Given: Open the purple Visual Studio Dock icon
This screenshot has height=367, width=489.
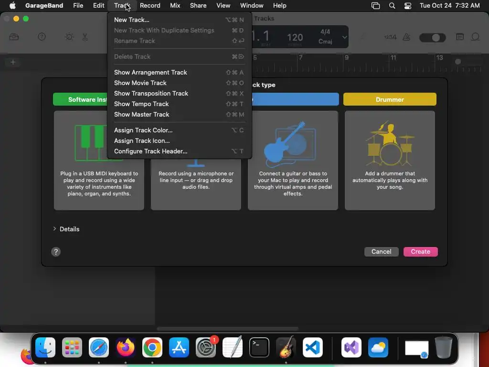Looking at the screenshot, I should (x=351, y=347).
